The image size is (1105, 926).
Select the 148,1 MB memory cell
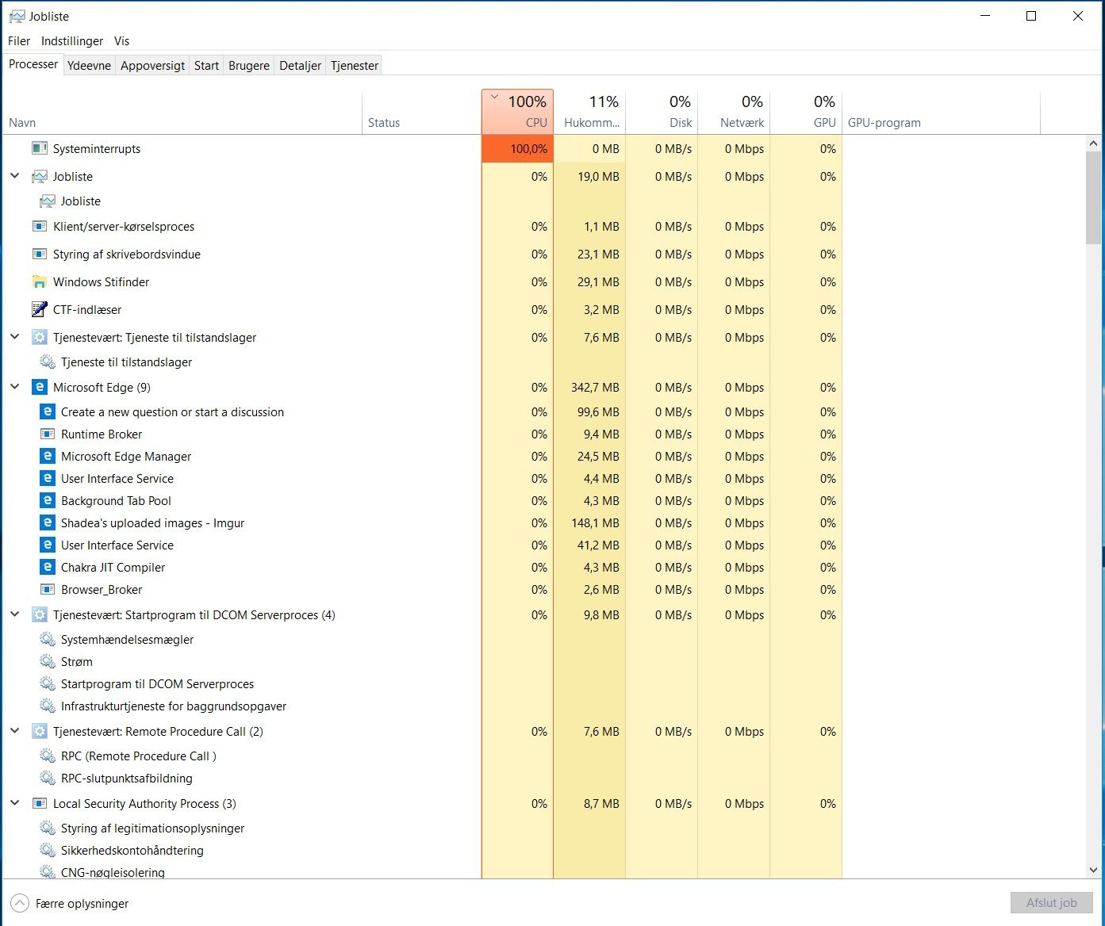tap(589, 522)
